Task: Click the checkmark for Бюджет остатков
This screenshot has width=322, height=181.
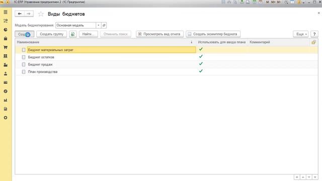Action: click(x=201, y=56)
